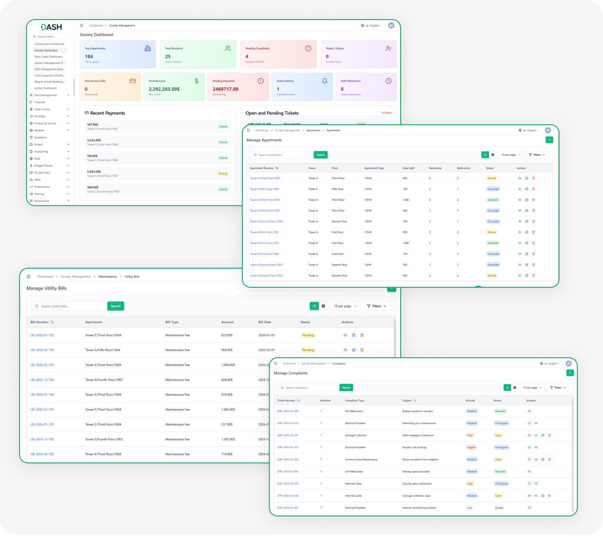Open the Filters dropdown in Manage Apartments
The height and width of the screenshot is (539, 603).
[x=537, y=155]
